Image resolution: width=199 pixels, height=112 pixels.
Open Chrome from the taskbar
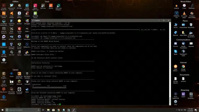tap(58, 110)
